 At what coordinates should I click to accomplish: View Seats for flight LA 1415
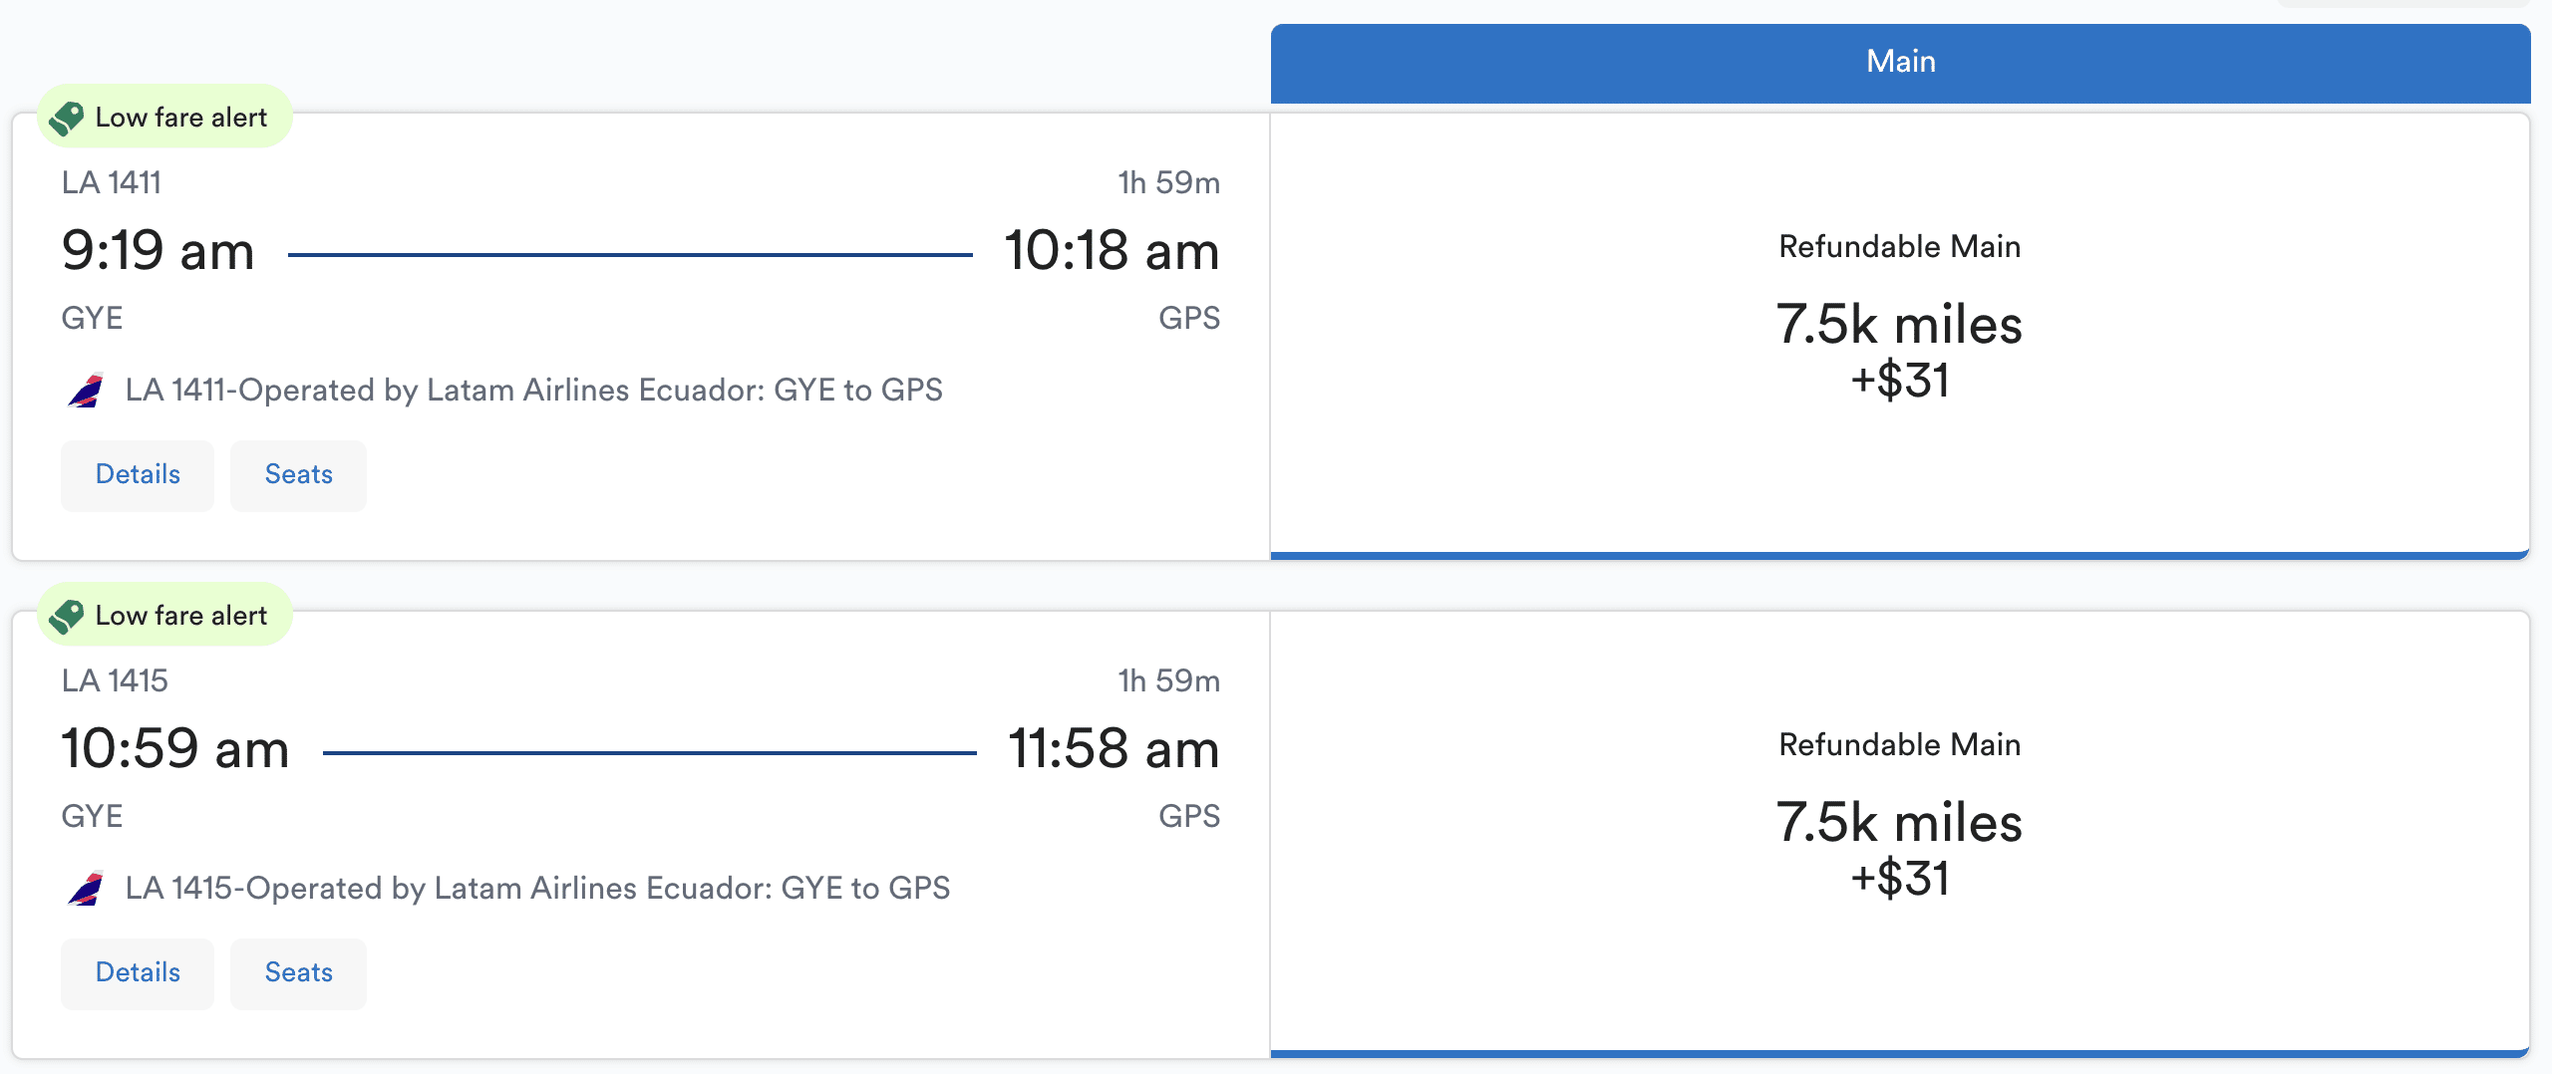298,973
